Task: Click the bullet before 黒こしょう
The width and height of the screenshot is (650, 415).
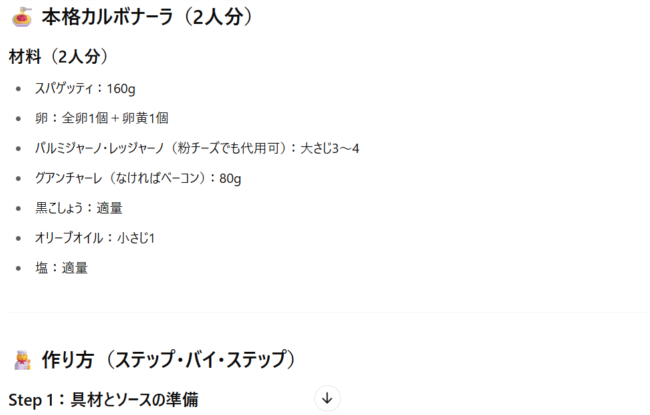Action: [x=18, y=208]
